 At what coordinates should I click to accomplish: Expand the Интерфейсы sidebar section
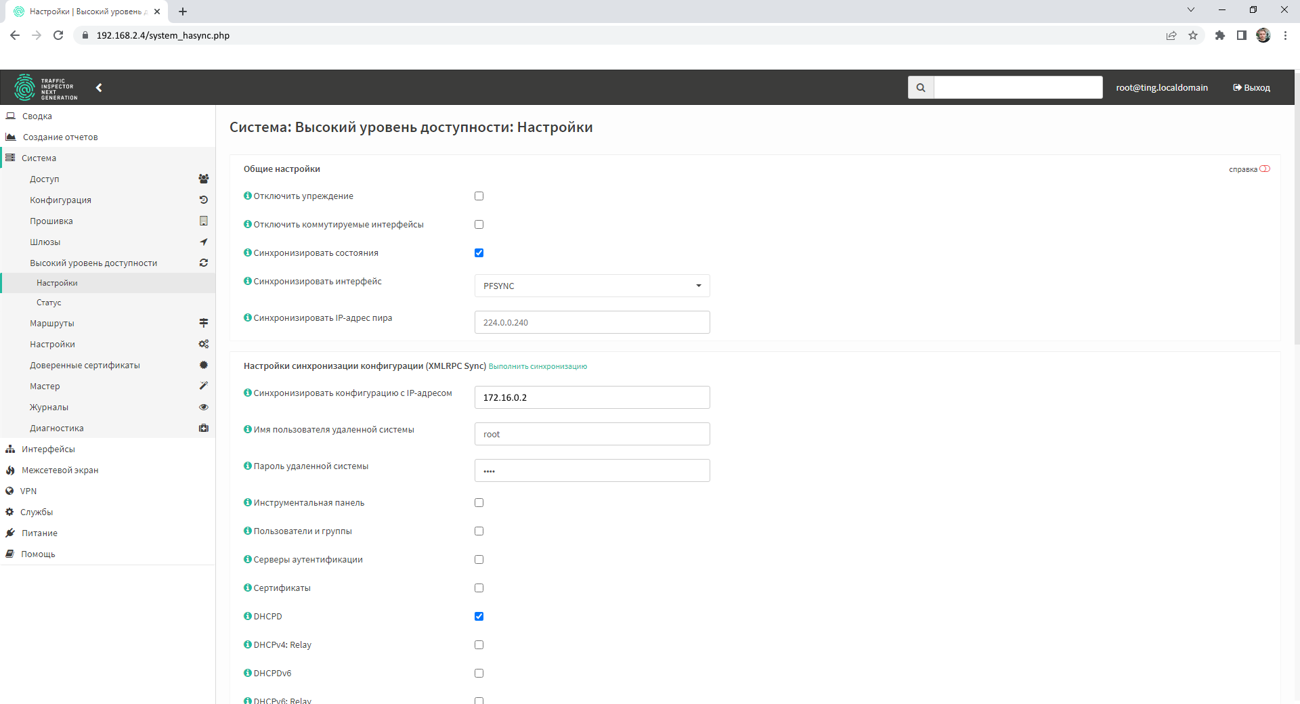tap(48, 449)
